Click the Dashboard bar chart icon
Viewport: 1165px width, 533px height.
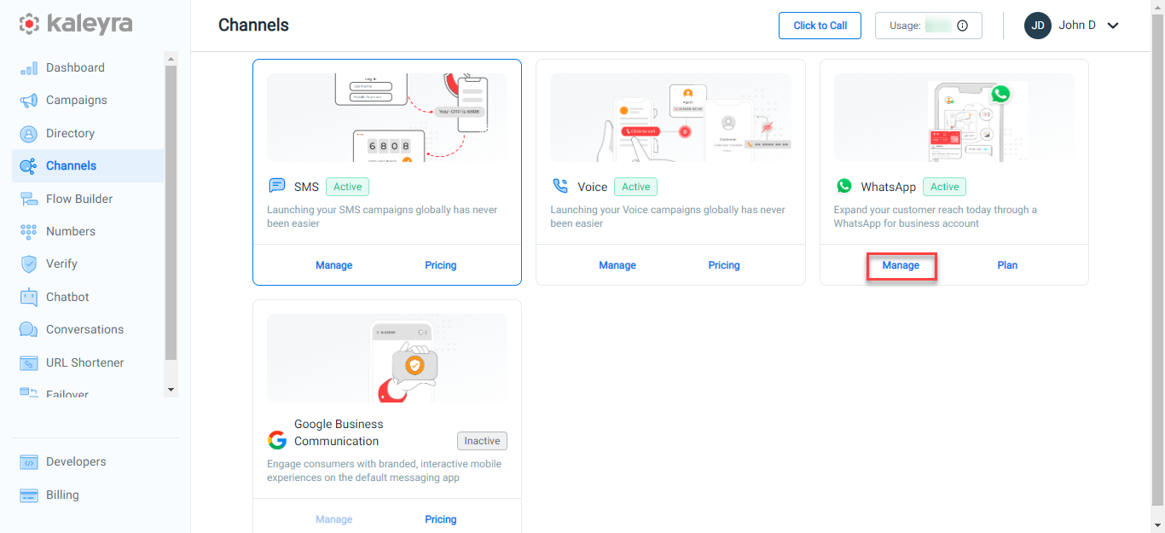(x=29, y=68)
